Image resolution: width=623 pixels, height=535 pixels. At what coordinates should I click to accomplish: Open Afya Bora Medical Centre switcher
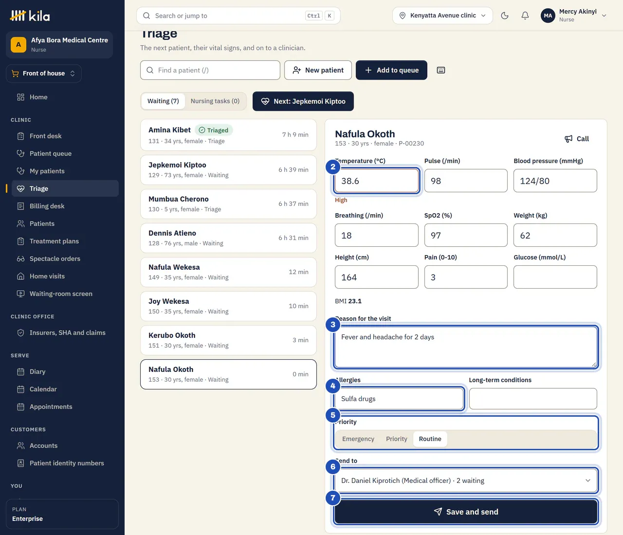tap(59, 45)
